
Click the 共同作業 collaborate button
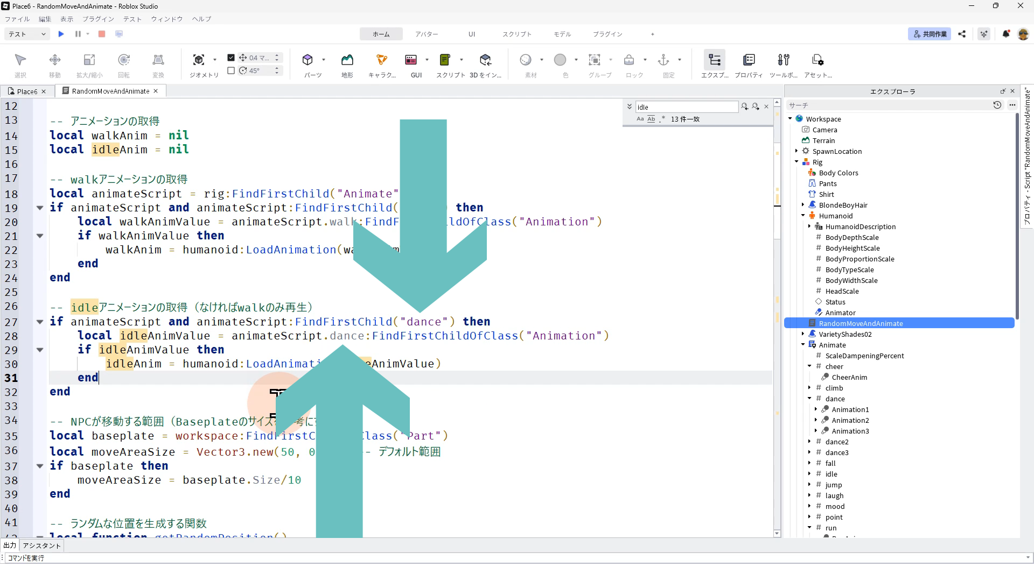click(x=929, y=34)
